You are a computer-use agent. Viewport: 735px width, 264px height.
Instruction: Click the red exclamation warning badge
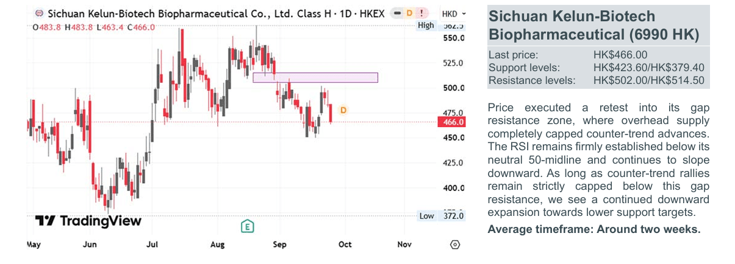pos(421,13)
